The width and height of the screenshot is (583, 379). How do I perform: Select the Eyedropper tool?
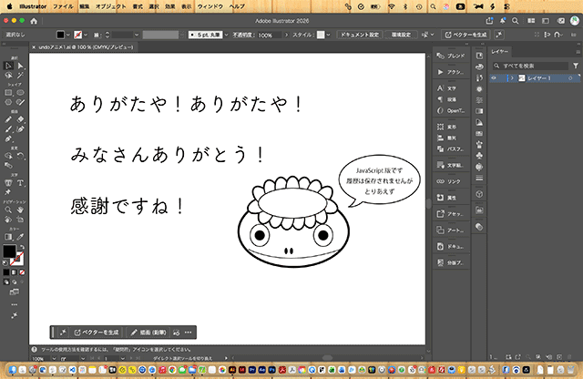20,237
